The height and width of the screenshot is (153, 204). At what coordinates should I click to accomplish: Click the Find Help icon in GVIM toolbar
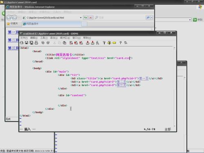(x=126, y=43)
